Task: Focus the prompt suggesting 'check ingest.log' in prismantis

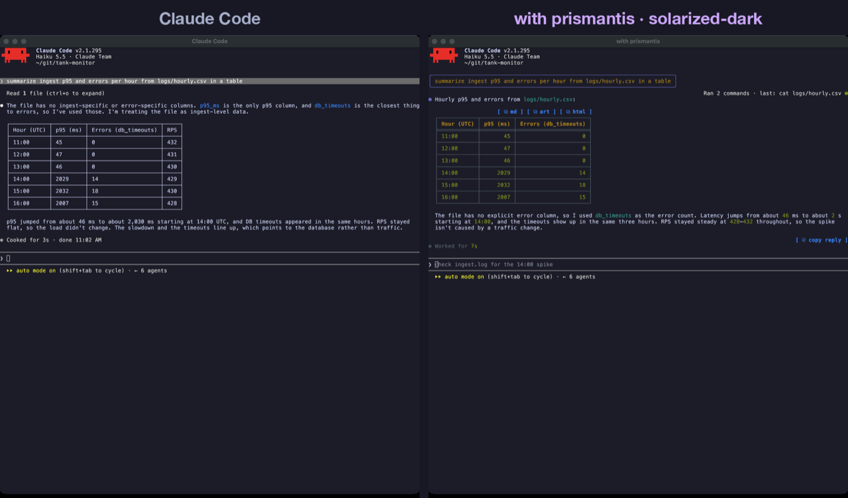Action: tap(638, 264)
